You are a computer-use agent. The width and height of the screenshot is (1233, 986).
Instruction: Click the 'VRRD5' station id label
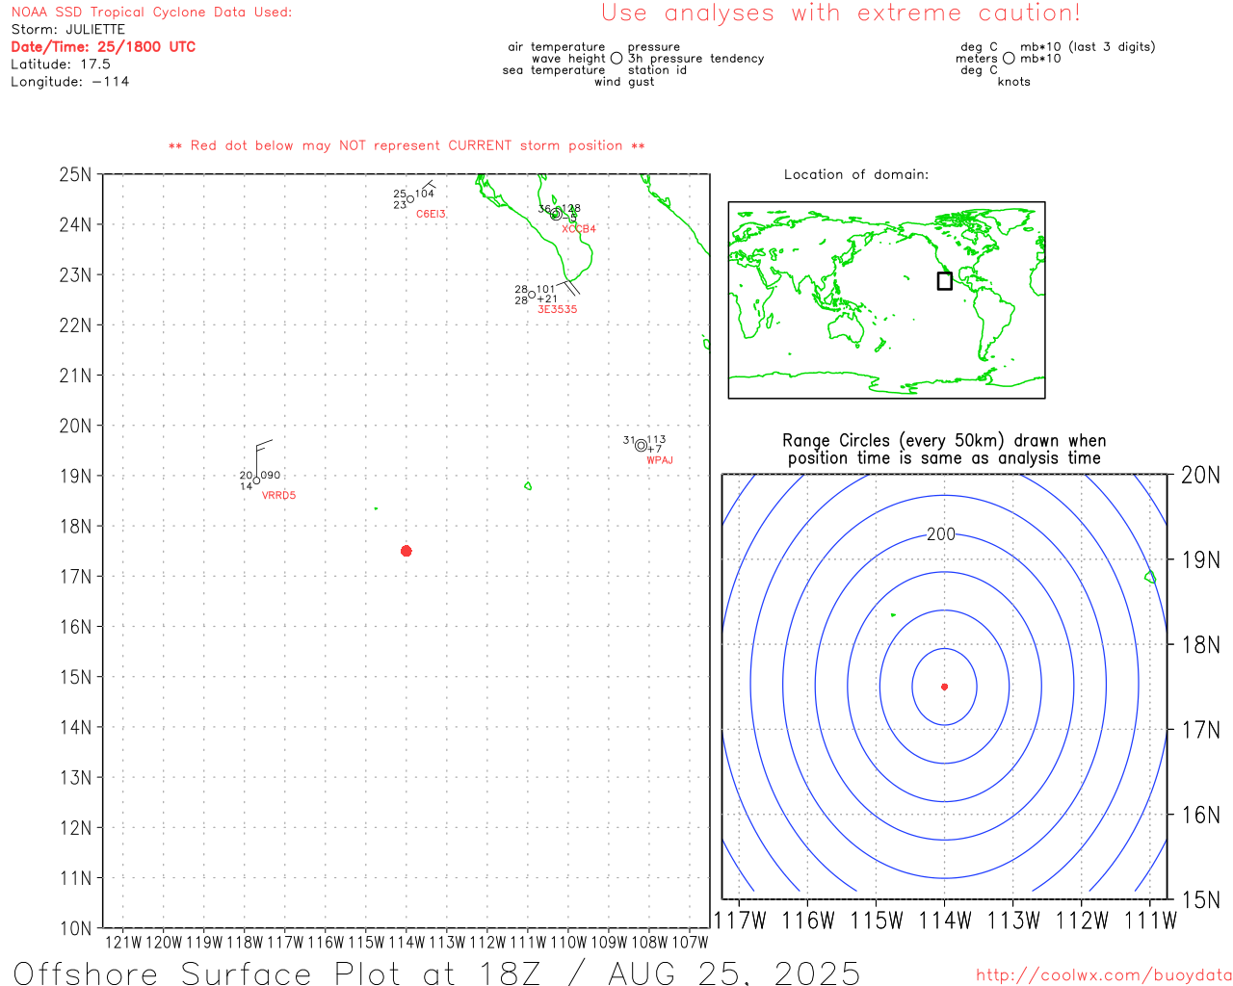[279, 495]
